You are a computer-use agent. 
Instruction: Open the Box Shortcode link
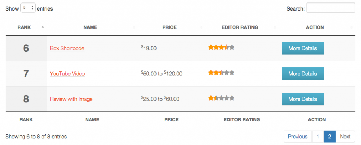(x=67, y=49)
